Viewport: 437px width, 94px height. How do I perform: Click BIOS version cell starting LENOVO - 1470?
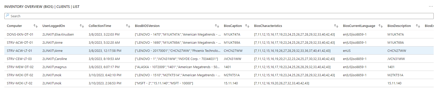[178, 34]
